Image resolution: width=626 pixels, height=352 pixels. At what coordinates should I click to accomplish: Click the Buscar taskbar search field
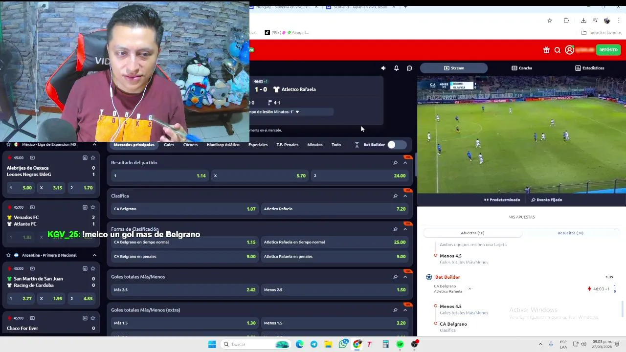[x=255, y=344]
